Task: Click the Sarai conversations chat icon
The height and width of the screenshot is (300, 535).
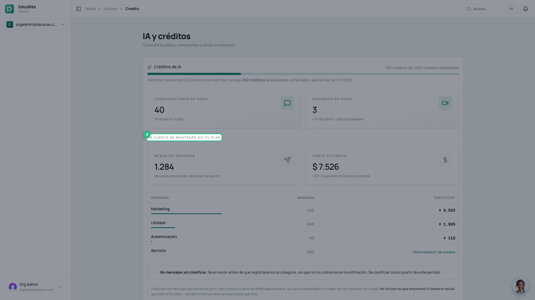Action: pos(287,103)
